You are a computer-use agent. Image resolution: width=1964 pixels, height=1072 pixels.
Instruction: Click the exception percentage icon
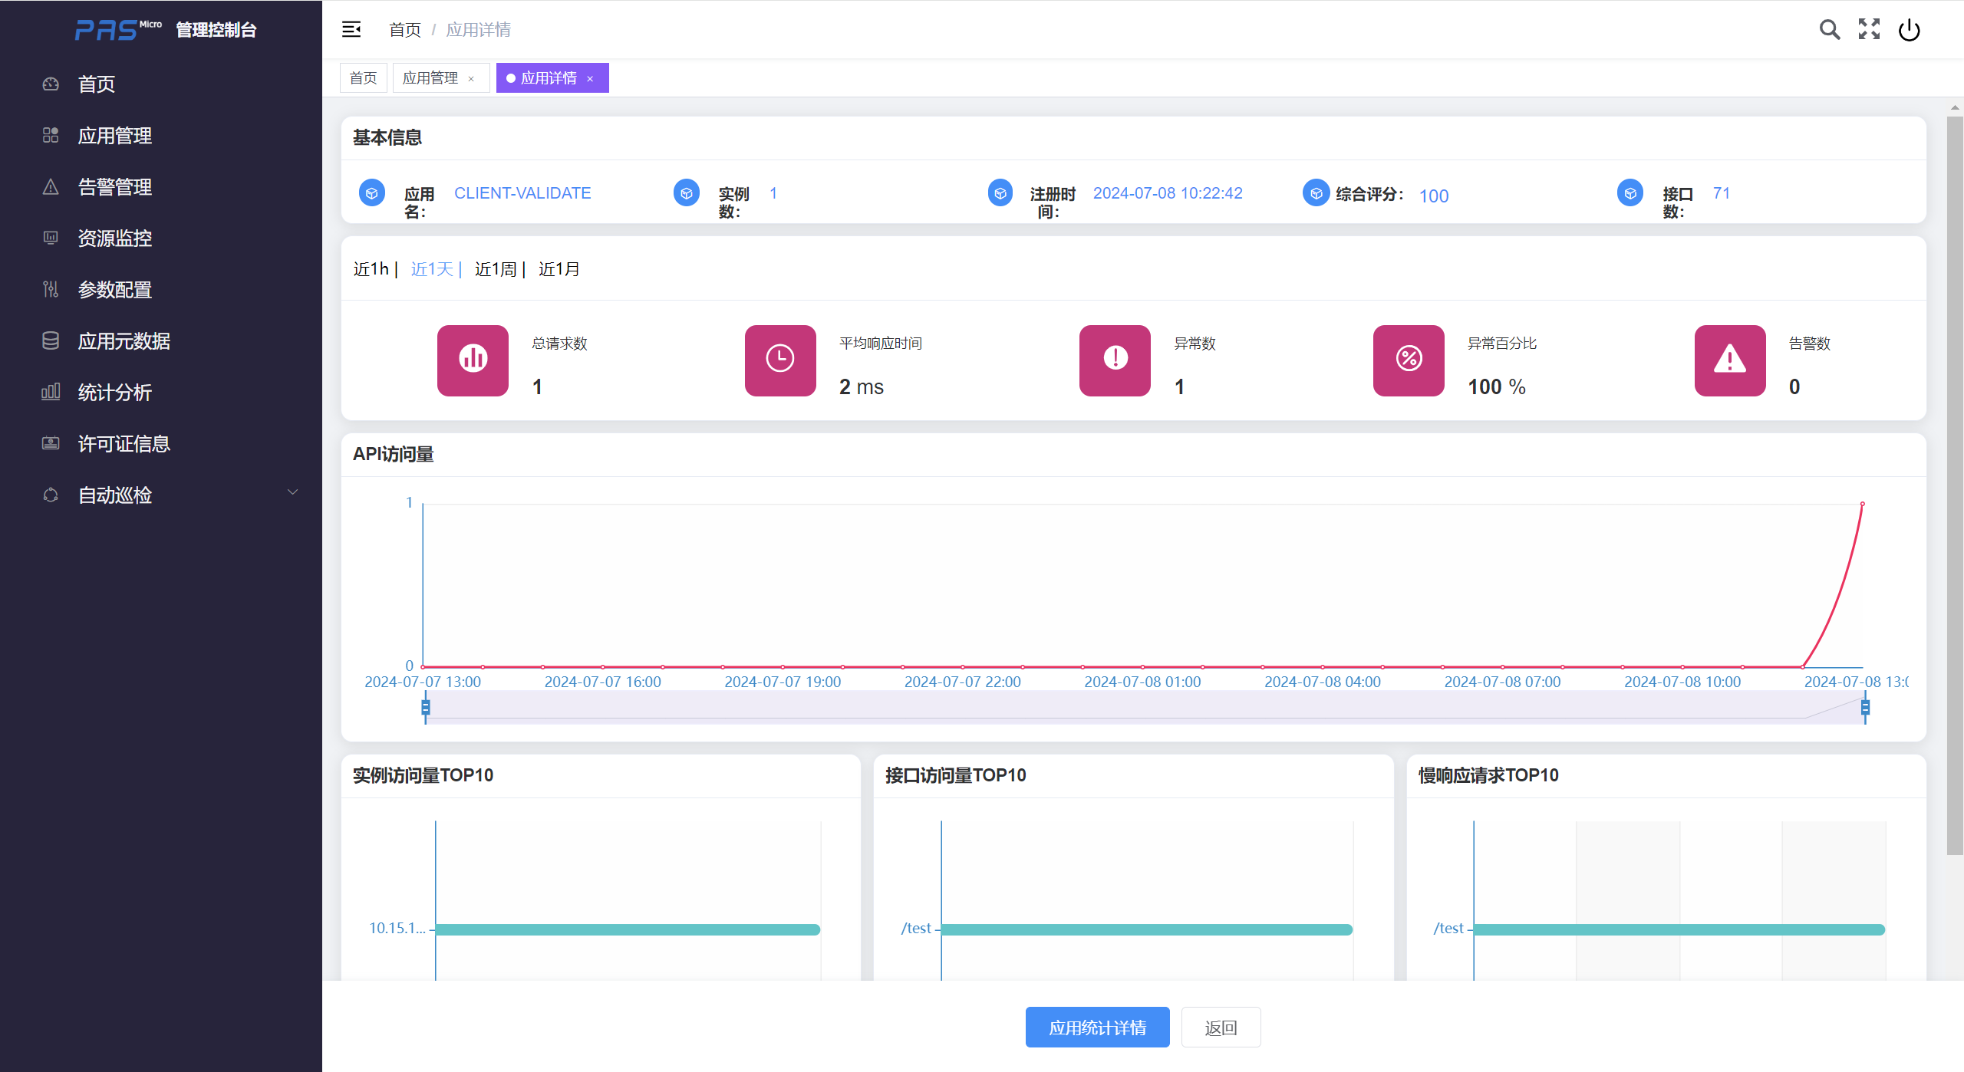click(x=1409, y=360)
